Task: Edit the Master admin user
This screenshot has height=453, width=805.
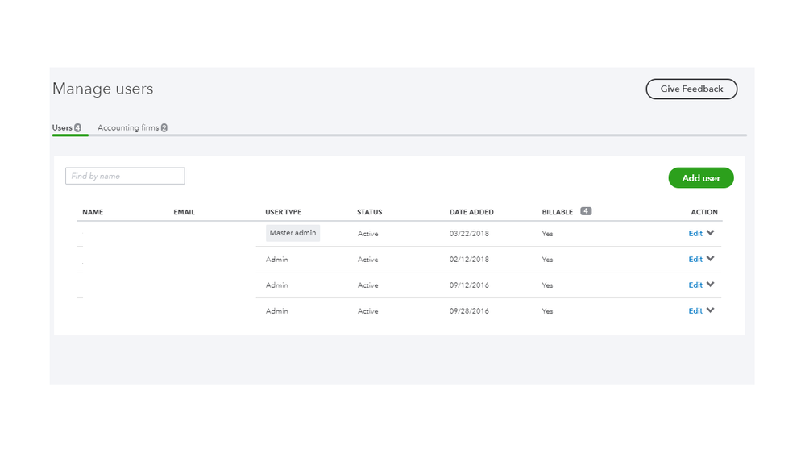Action: [695, 234]
